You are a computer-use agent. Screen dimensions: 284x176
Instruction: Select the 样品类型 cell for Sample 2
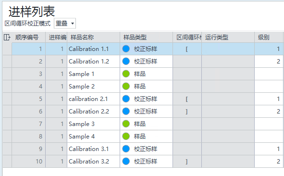[x=146, y=86]
